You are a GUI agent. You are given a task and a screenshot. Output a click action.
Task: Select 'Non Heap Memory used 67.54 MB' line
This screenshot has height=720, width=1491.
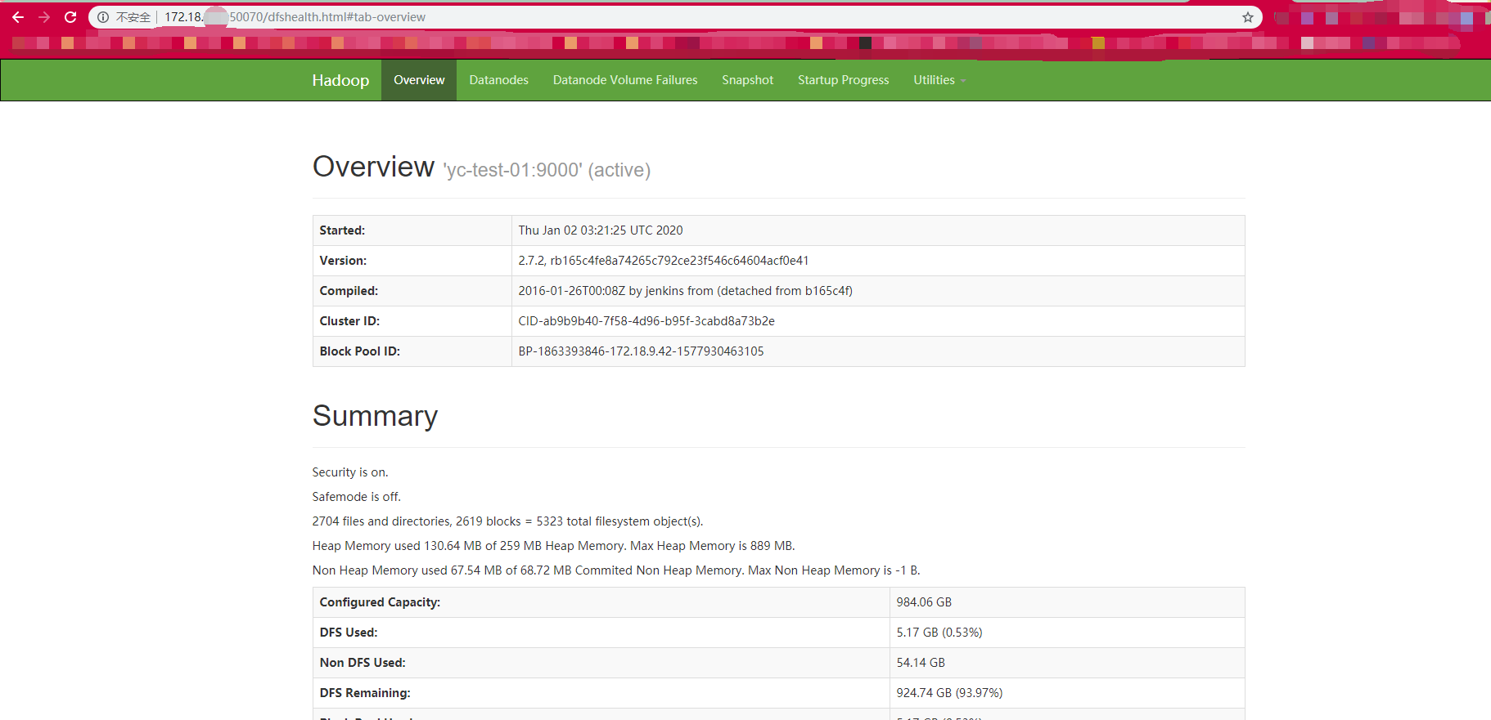click(x=616, y=570)
